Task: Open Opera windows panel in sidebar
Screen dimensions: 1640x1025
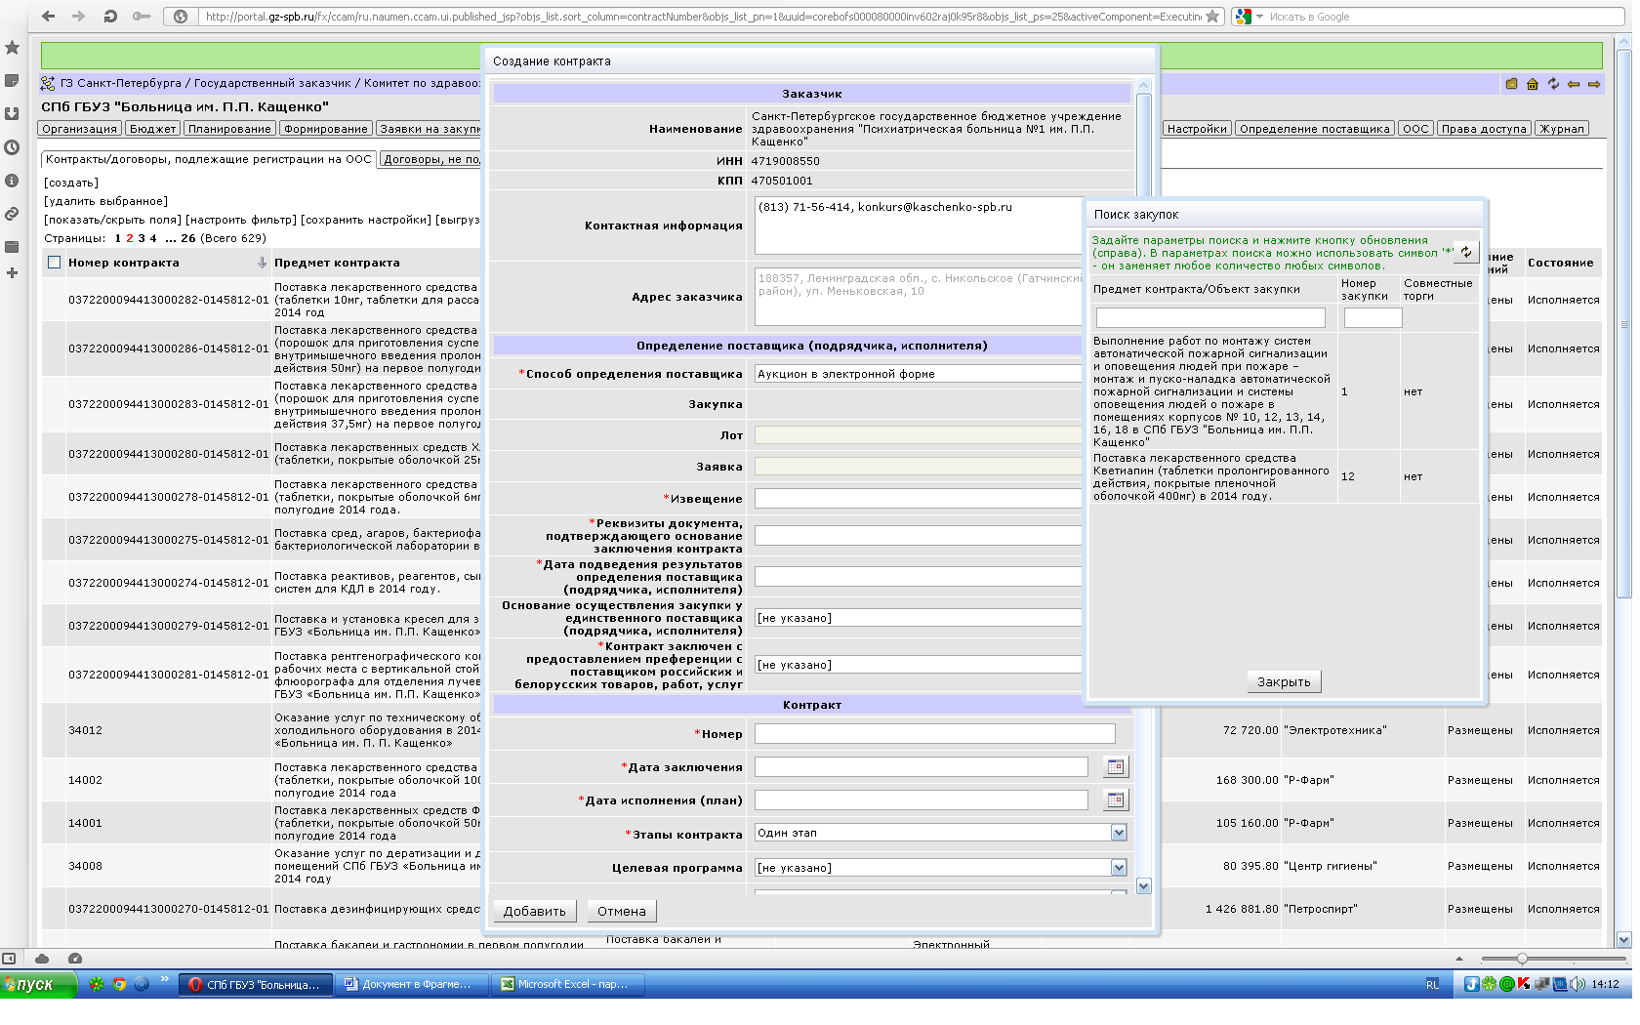Action: pos(12,247)
